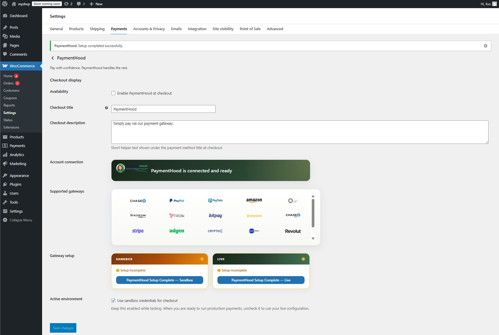Viewport: 499px width, 335px height.
Task: Dismiss the setup completed notice
Action: coord(485,46)
